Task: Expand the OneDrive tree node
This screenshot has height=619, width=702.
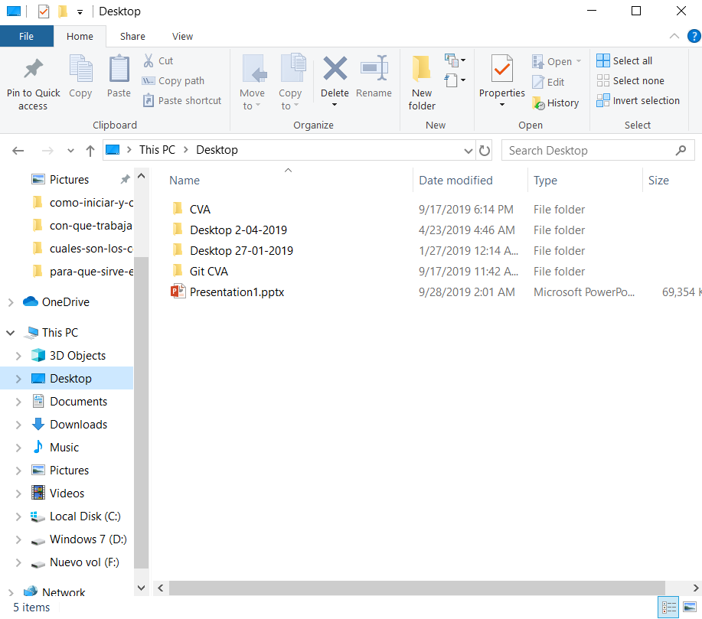Action: pos(11,302)
